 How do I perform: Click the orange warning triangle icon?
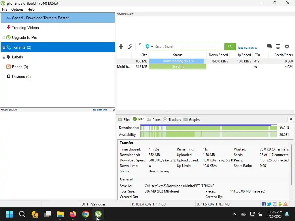point(285,204)
